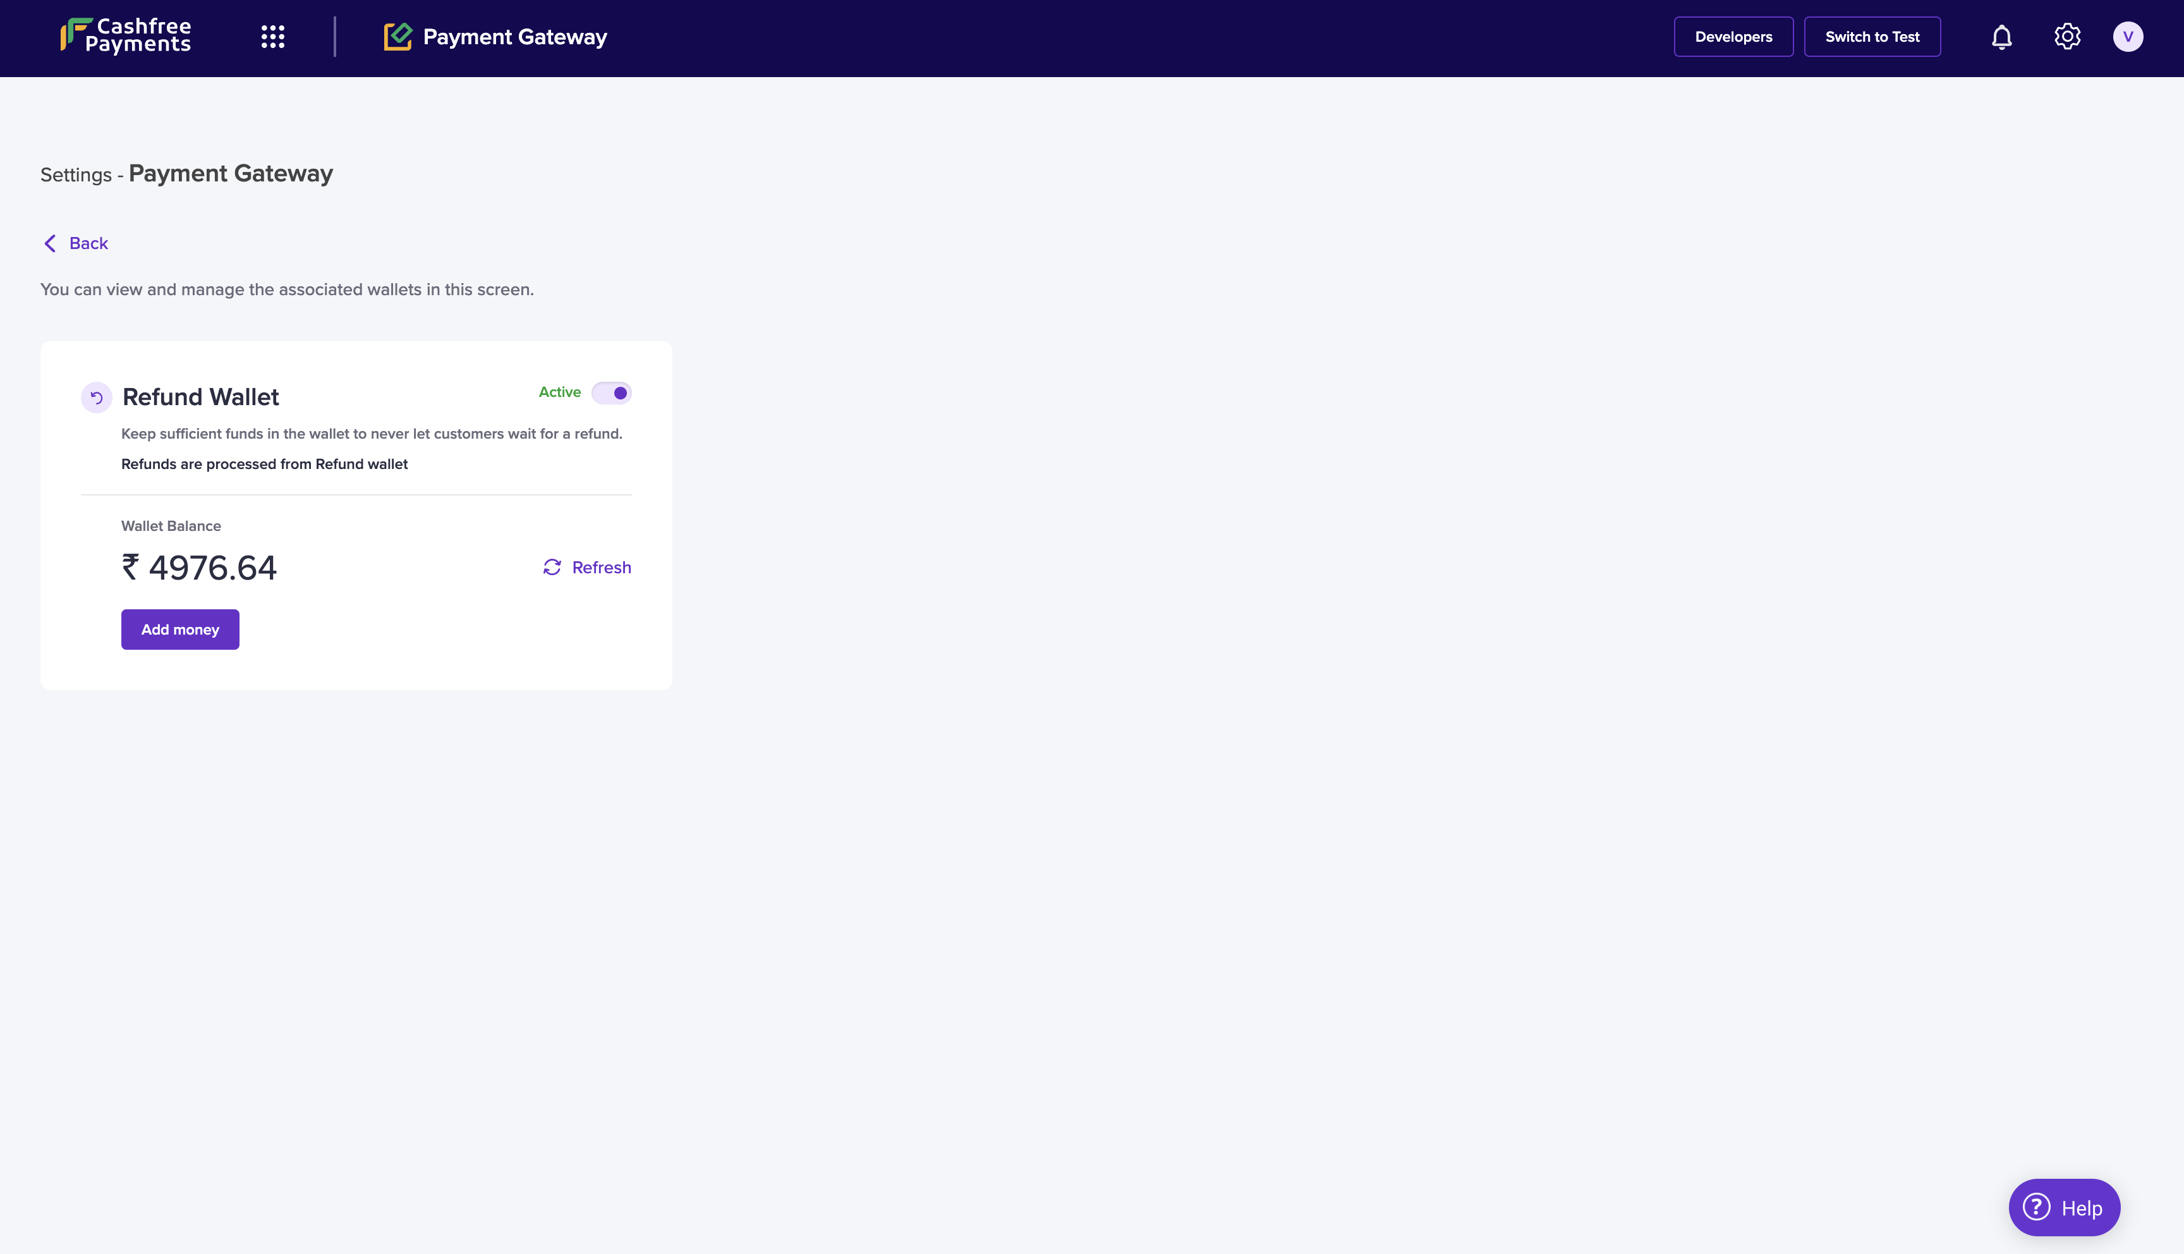Click the Cashfree Payments logo
Viewport: 2184px width, 1254px height.
point(126,36)
